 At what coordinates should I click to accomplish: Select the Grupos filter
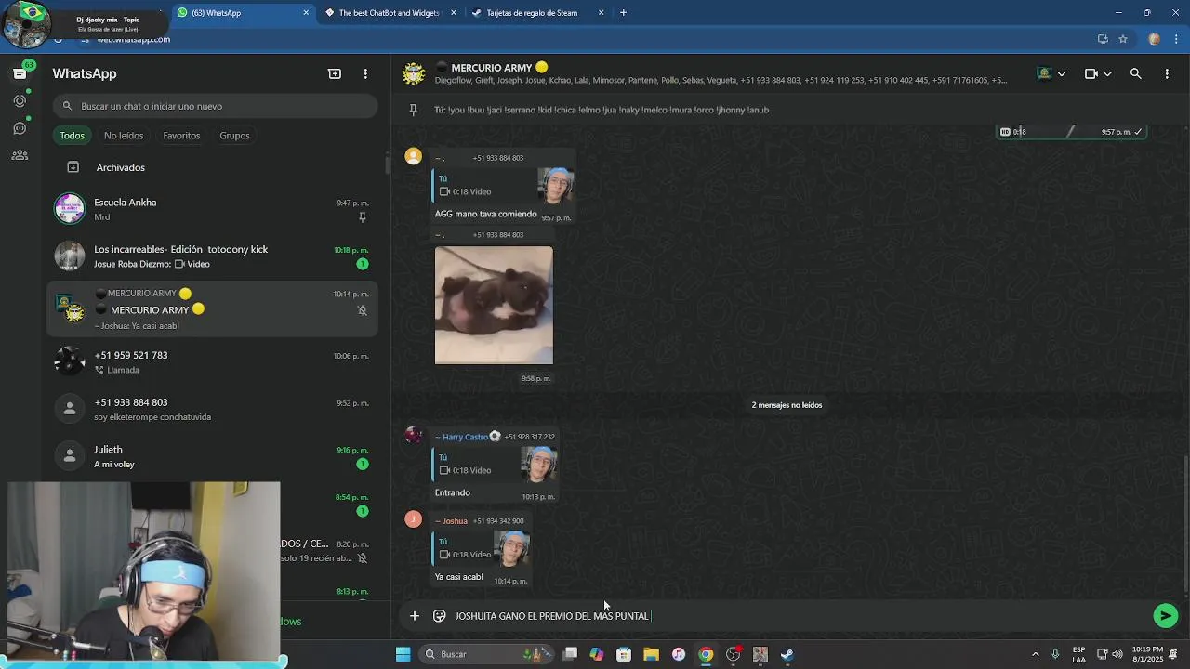click(x=234, y=136)
